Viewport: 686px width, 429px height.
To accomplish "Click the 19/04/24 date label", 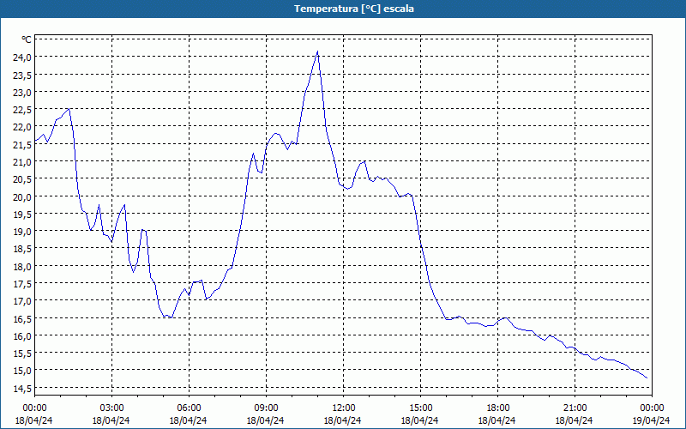I will click(x=652, y=420).
